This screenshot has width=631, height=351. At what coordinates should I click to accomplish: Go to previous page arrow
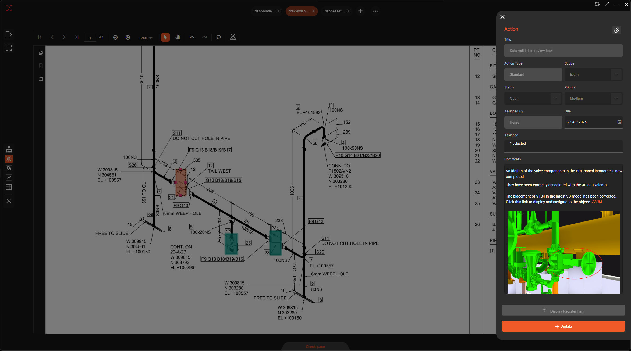tap(52, 37)
